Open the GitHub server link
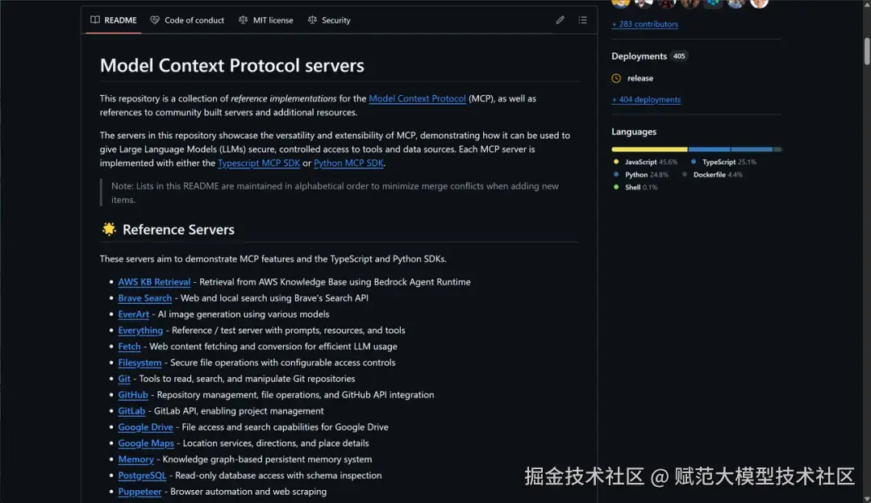Screen dimensions: 871x503 pos(133,394)
